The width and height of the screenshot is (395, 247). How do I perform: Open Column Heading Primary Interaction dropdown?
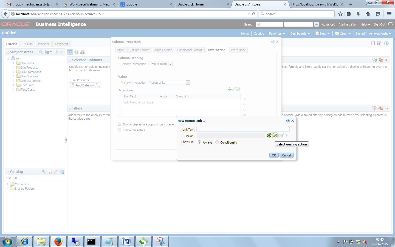pyautogui.click(x=170, y=64)
